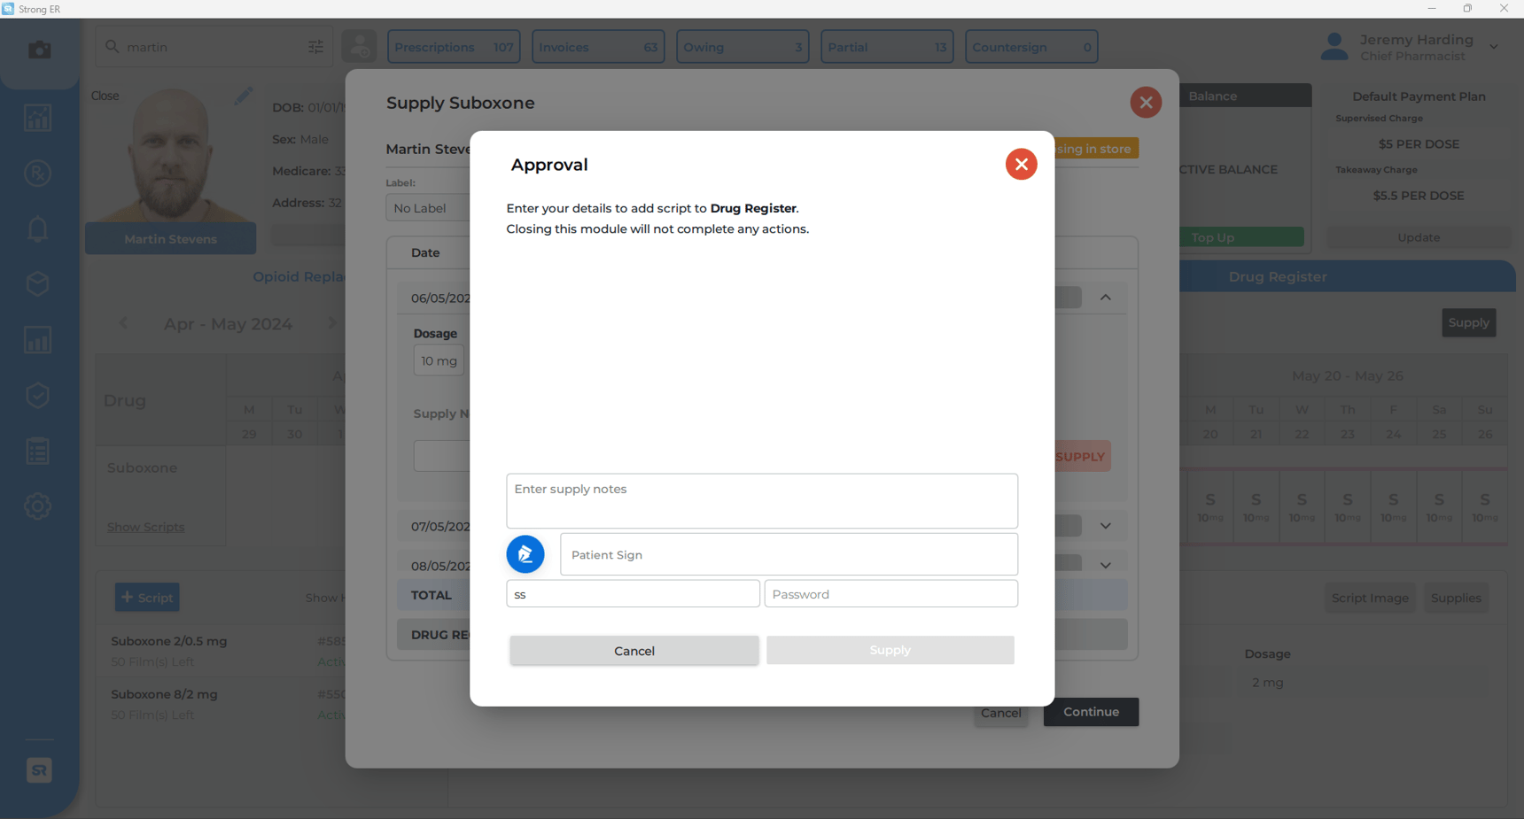Click the add patient icon button

tap(359, 47)
